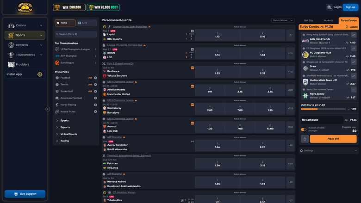This screenshot has height=203, width=361.
Task: Open the Home tab
Action: pos(65,23)
